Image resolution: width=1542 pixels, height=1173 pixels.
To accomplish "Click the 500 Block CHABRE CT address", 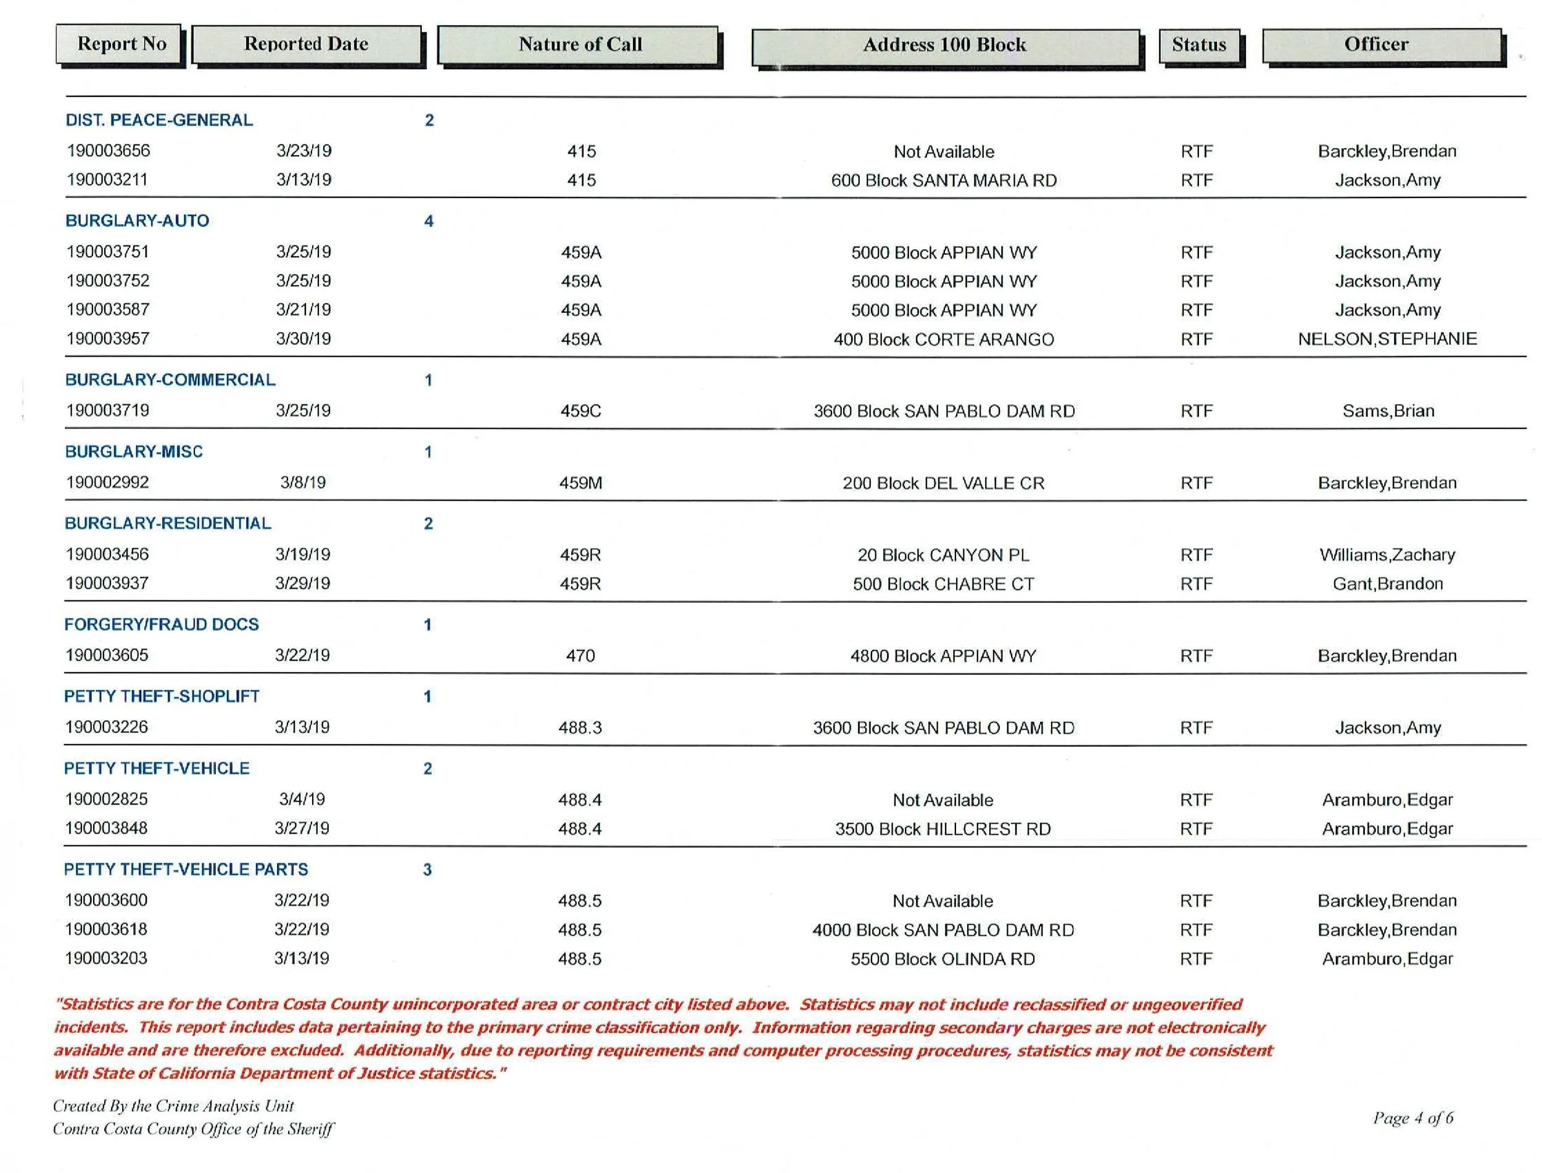I will point(943,584).
